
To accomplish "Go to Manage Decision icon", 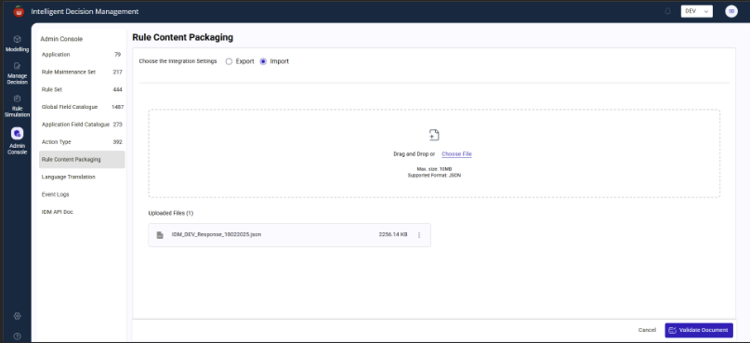I will [18, 66].
